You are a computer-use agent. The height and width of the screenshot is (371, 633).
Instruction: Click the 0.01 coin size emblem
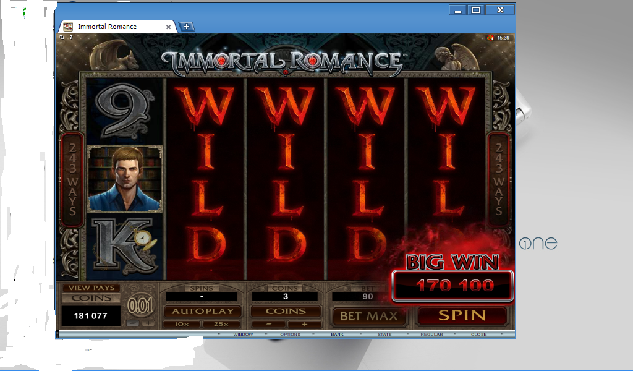pos(140,306)
